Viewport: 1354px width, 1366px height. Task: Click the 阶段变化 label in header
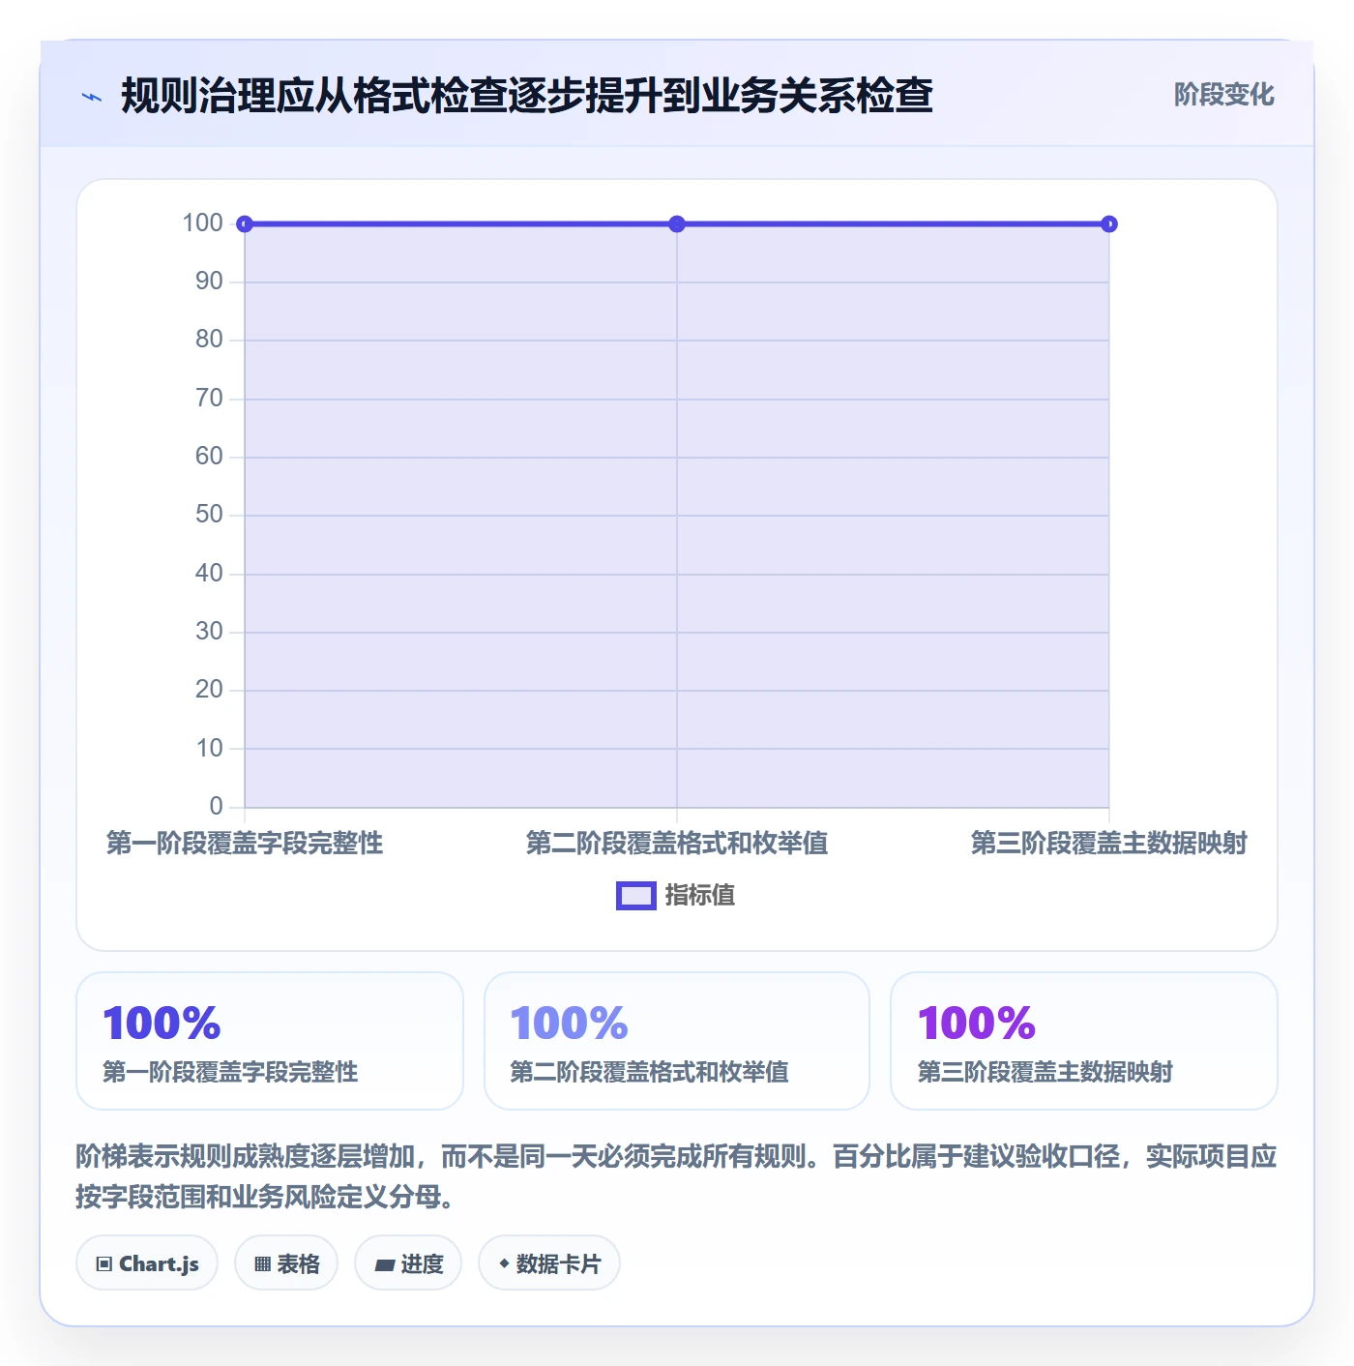(x=1223, y=95)
